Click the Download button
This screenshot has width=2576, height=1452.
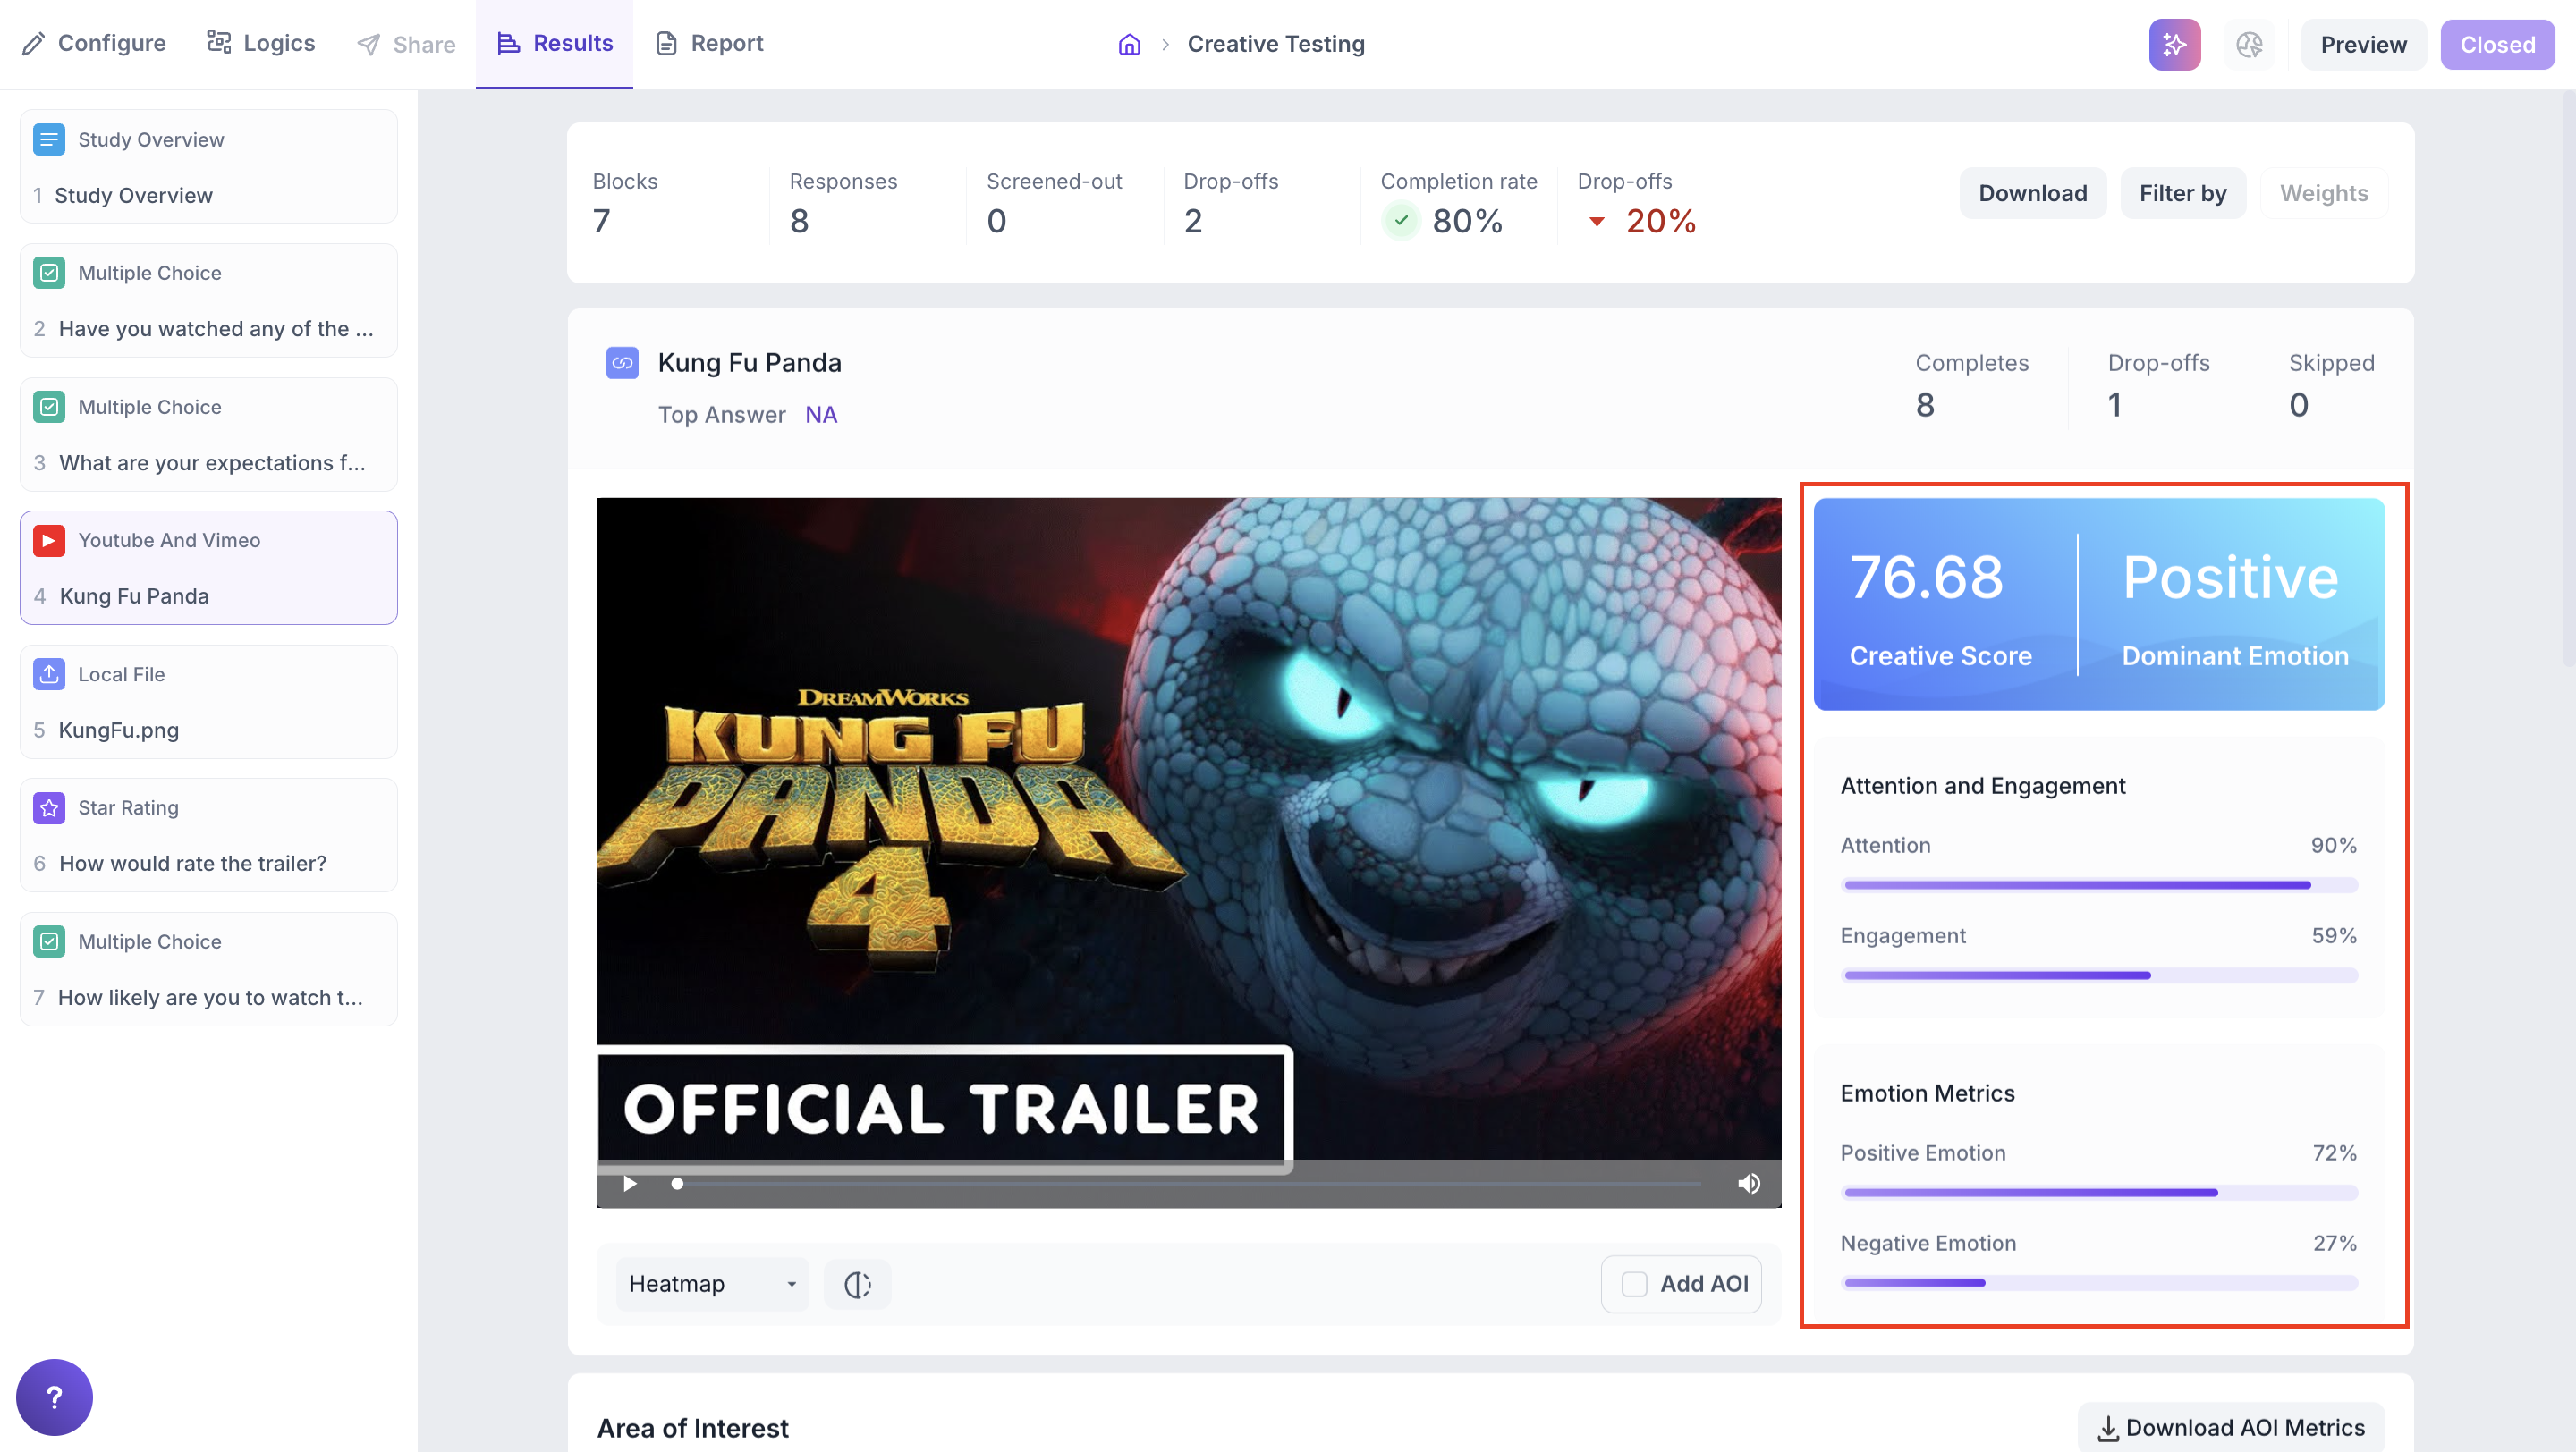click(x=2032, y=193)
